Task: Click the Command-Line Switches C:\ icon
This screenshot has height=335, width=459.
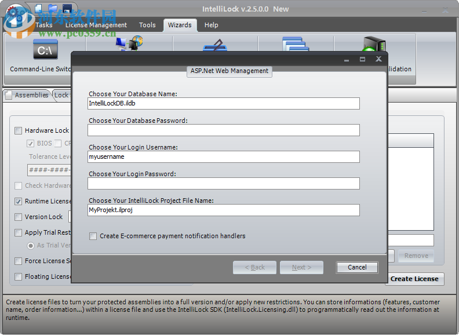Action: (x=45, y=50)
